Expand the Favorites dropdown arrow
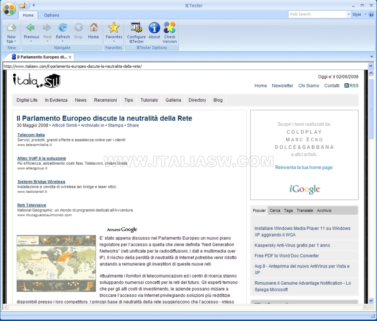Screen dimensions: 377x321 point(114,41)
